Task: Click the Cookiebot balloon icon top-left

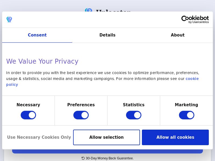Action: (x=9, y=19)
